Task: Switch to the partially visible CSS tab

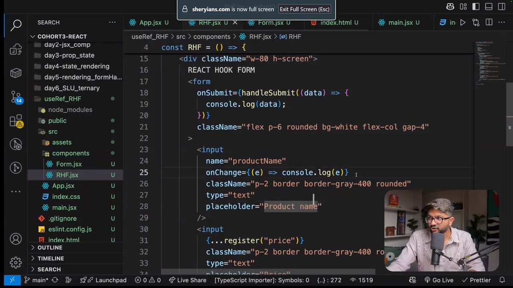Action: (x=447, y=23)
